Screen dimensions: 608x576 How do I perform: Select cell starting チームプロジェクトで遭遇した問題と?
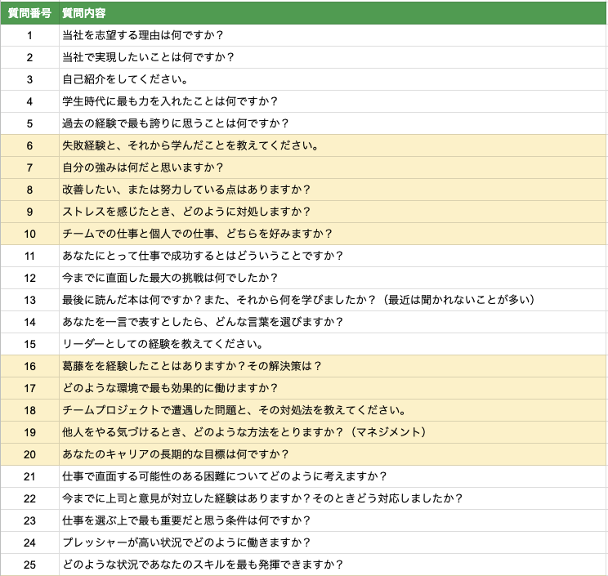pos(333,410)
